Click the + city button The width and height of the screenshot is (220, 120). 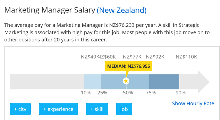coord(20,109)
